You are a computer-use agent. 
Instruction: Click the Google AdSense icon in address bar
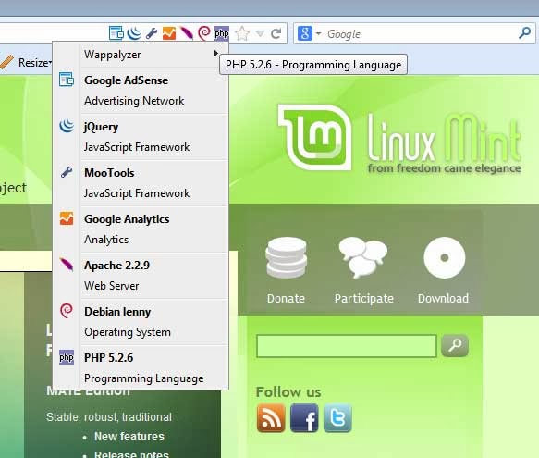coord(116,33)
